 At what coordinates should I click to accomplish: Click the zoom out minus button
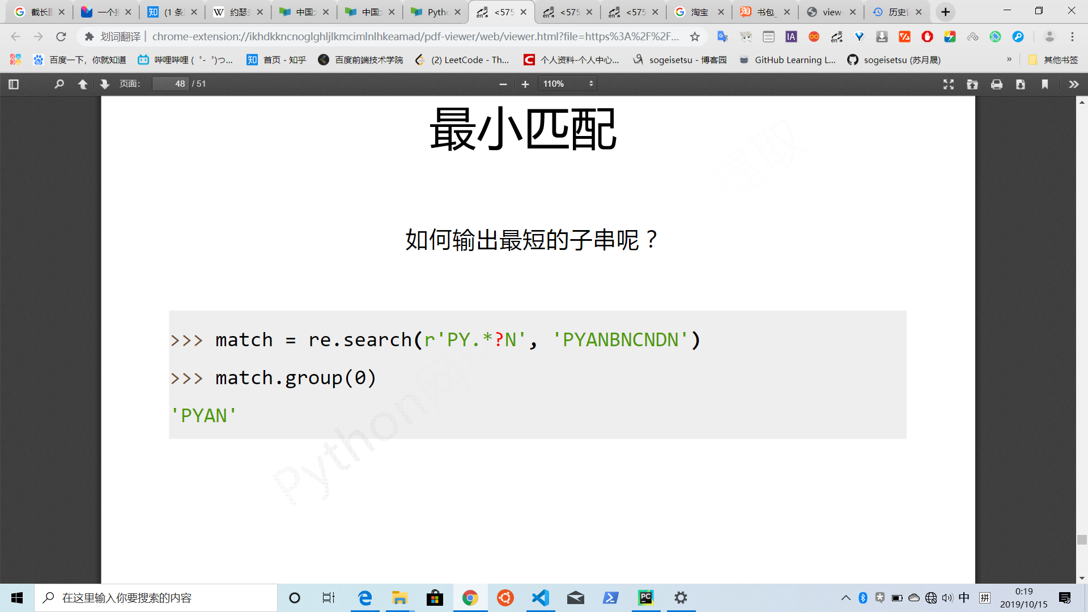(x=503, y=84)
